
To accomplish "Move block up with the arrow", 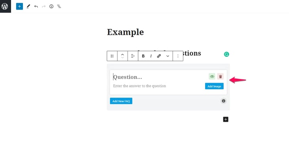I will coord(122,55).
